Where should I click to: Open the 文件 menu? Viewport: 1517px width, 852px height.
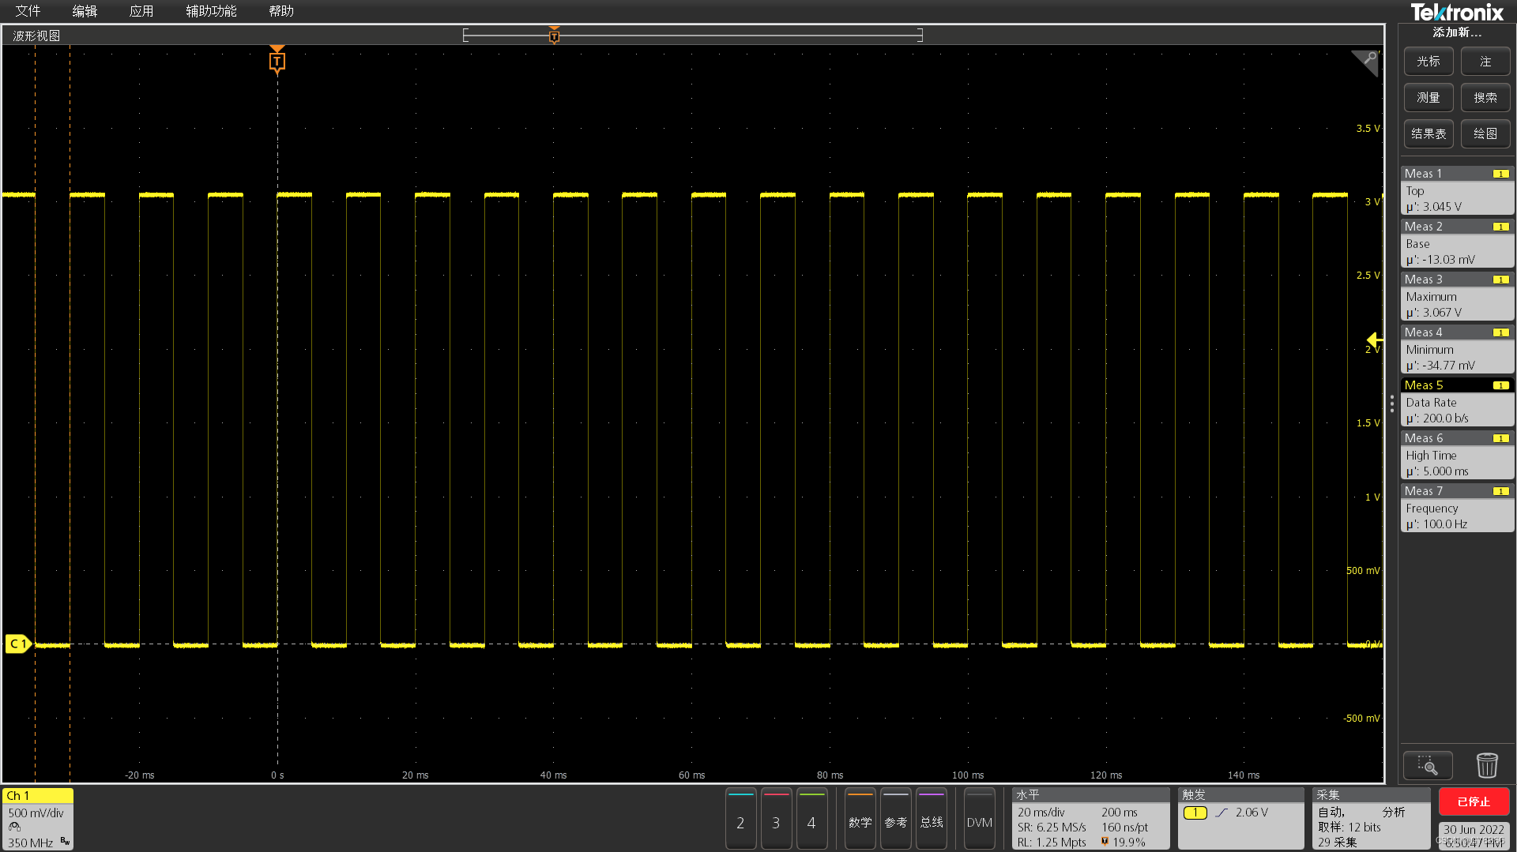pos(28,11)
